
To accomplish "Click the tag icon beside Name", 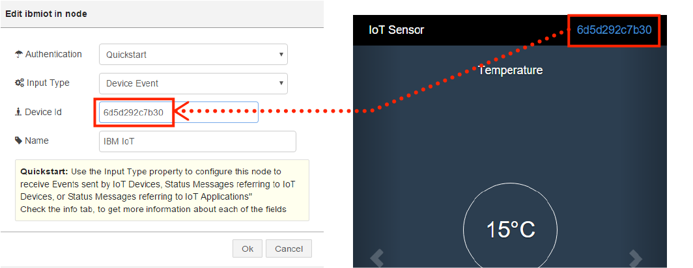I will pos(18,141).
